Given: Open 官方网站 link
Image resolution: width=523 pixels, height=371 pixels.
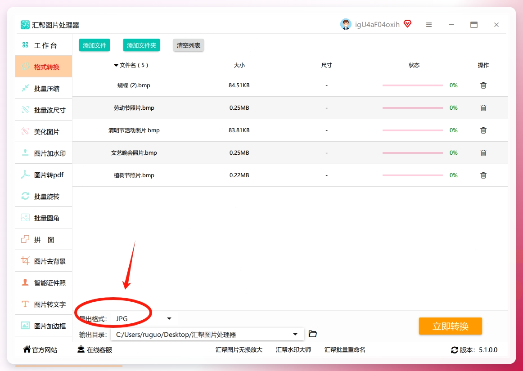Looking at the screenshot, I should pyautogui.click(x=40, y=350).
